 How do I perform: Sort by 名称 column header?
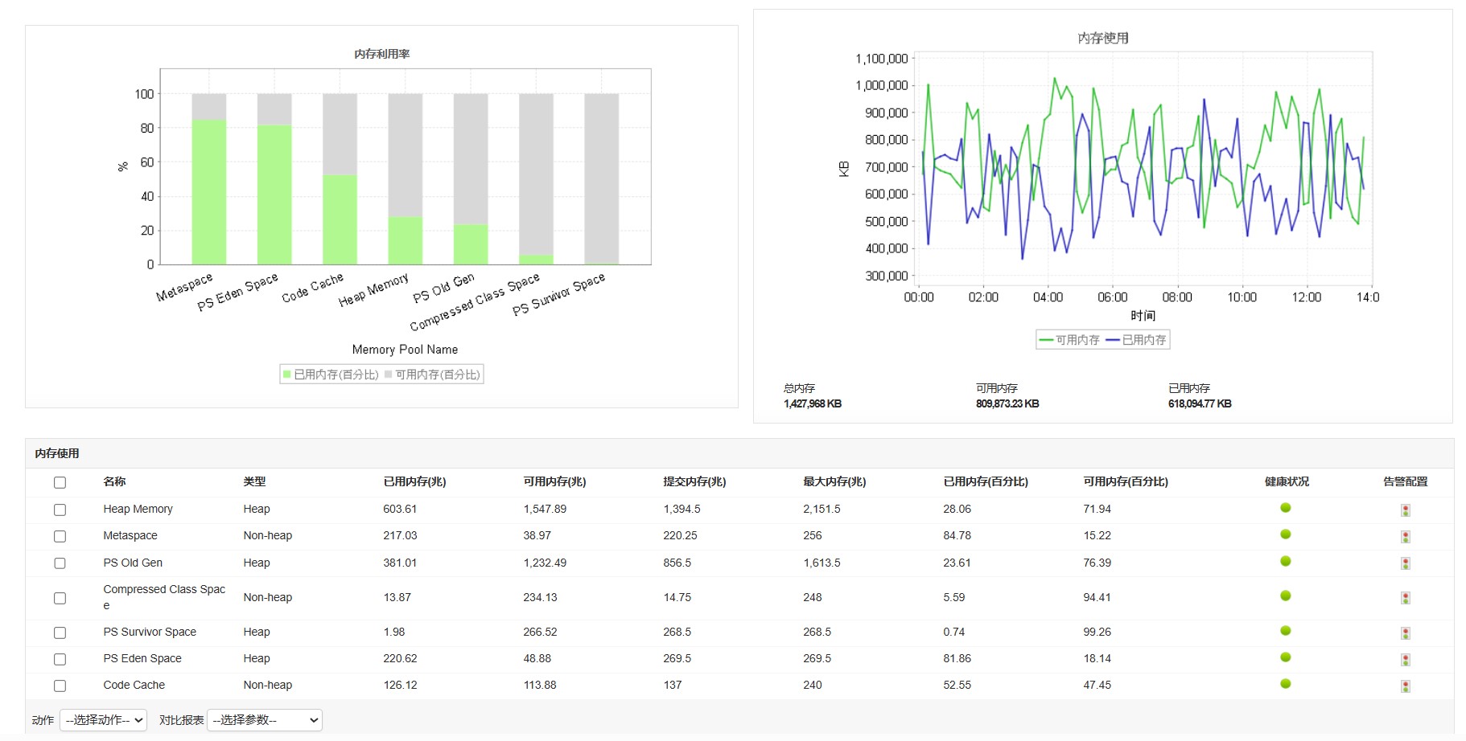(114, 482)
